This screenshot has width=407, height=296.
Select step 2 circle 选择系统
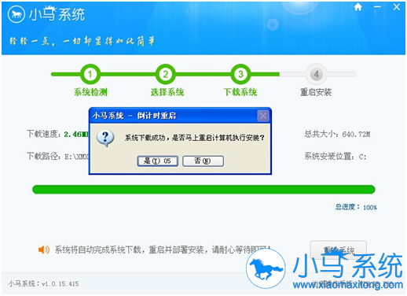coord(166,74)
